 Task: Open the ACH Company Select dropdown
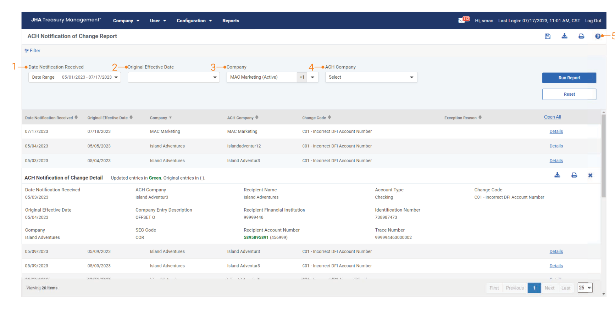click(x=371, y=77)
